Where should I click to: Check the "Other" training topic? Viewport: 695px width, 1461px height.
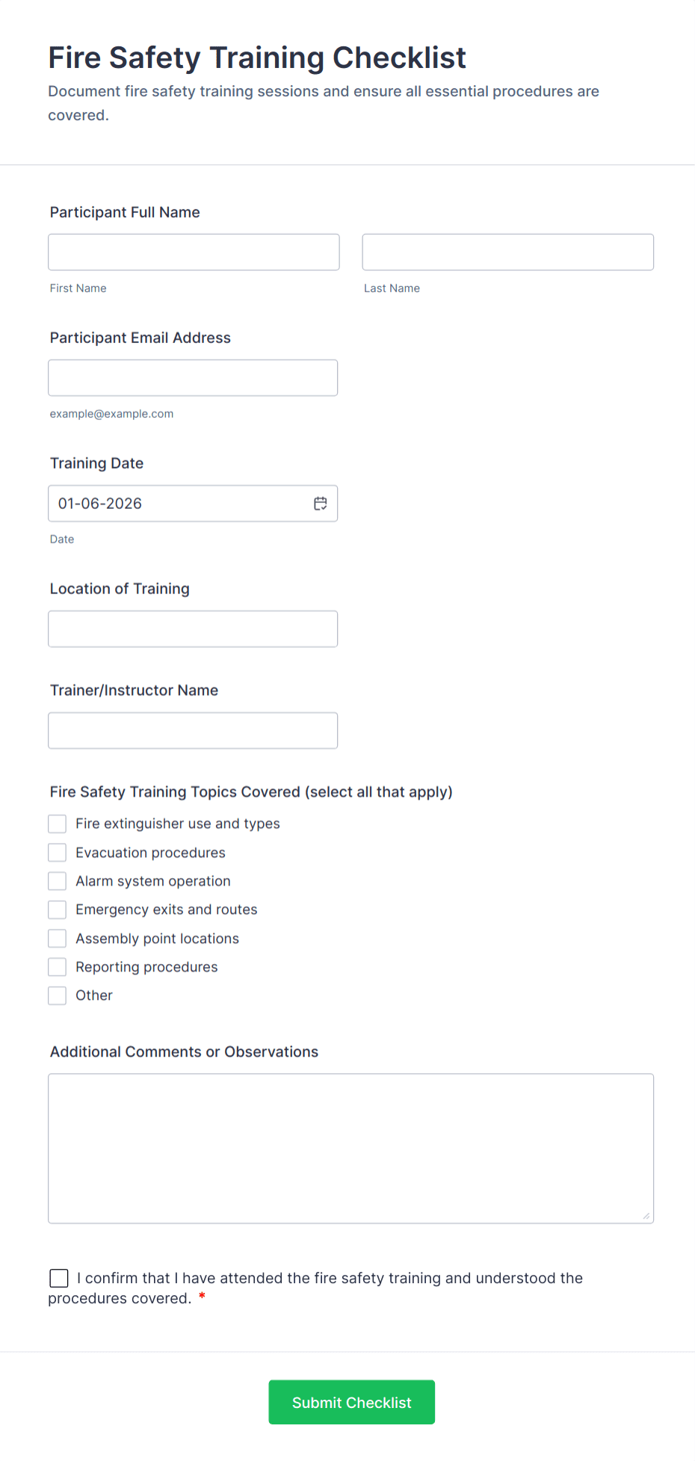57,995
